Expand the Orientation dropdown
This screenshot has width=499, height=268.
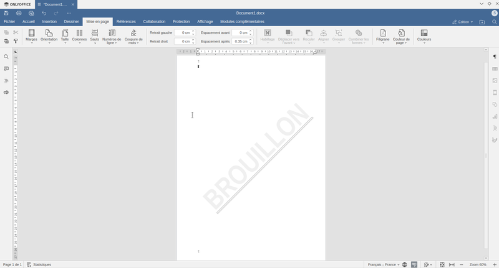[x=49, y=43]
